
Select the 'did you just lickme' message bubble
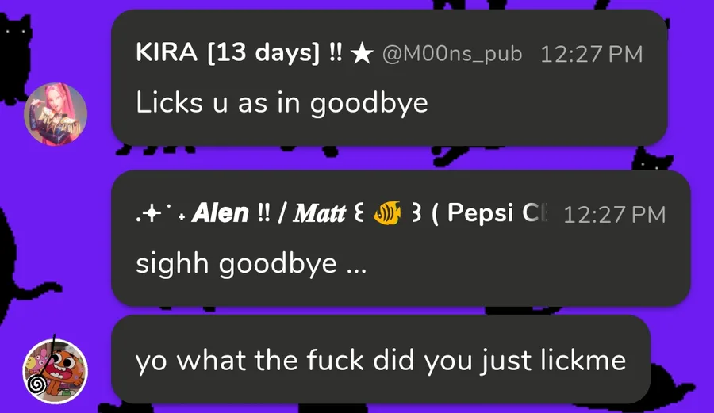(381, 359)
